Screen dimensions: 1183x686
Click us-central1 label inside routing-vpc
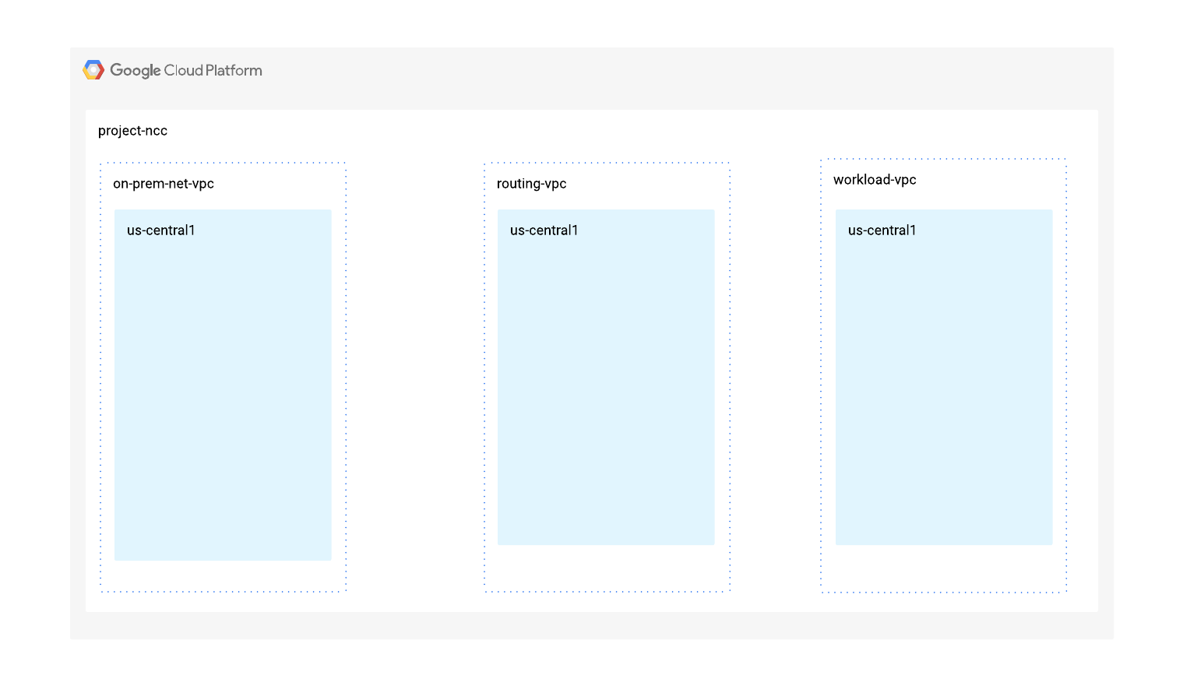[x=544, y=230]
